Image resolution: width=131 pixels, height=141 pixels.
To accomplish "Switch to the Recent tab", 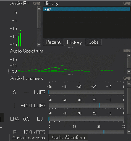I will coord(53,42).
